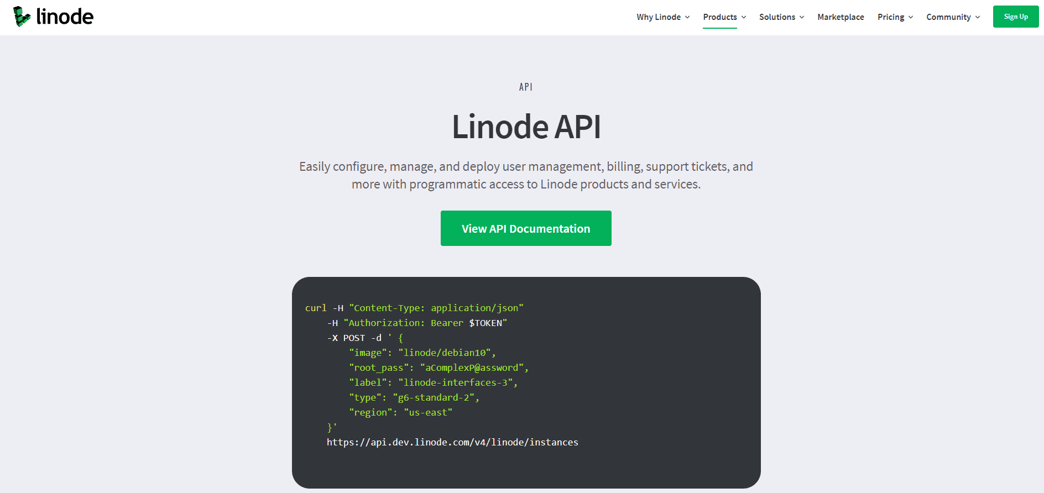Expand the Solutions chevron arrow

[802, 17]
